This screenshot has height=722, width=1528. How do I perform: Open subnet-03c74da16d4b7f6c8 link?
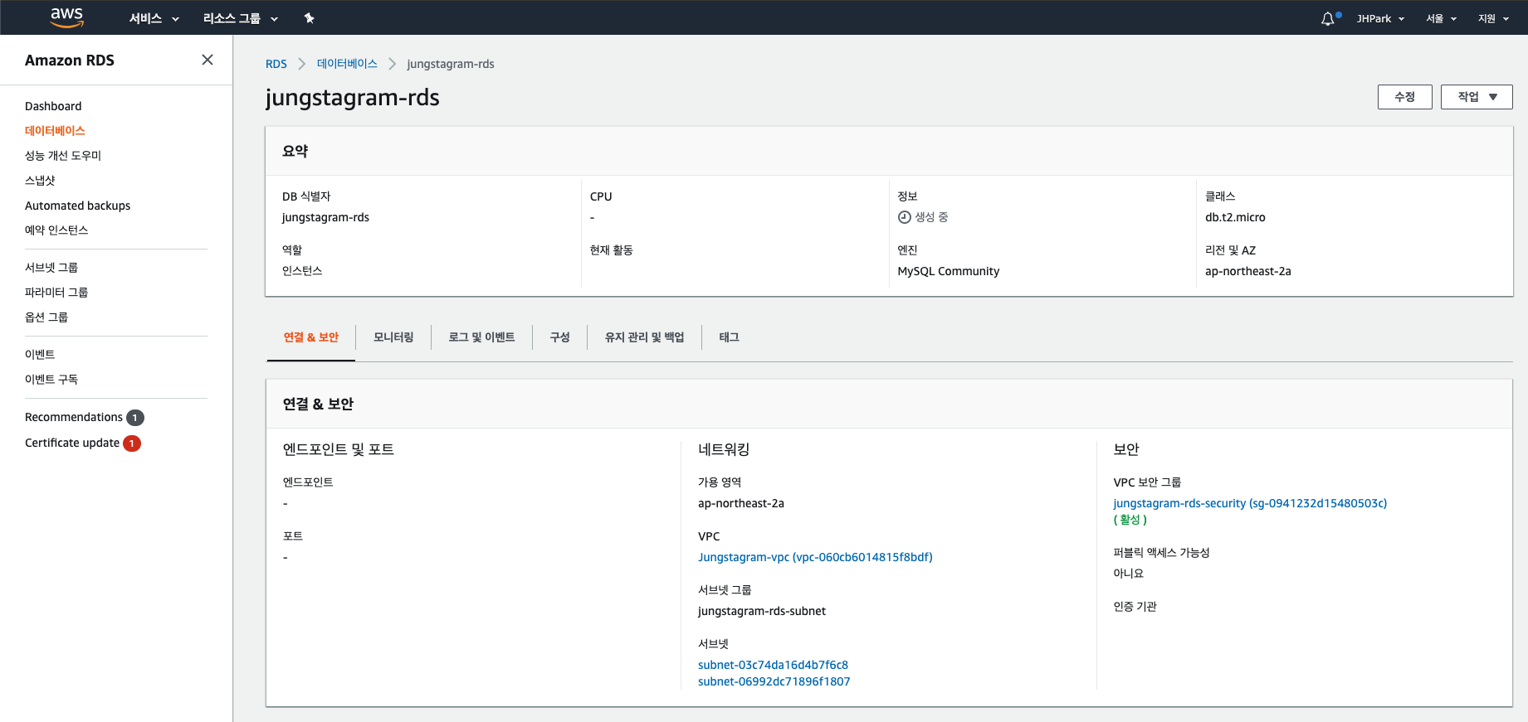click(x=773, y=665)
